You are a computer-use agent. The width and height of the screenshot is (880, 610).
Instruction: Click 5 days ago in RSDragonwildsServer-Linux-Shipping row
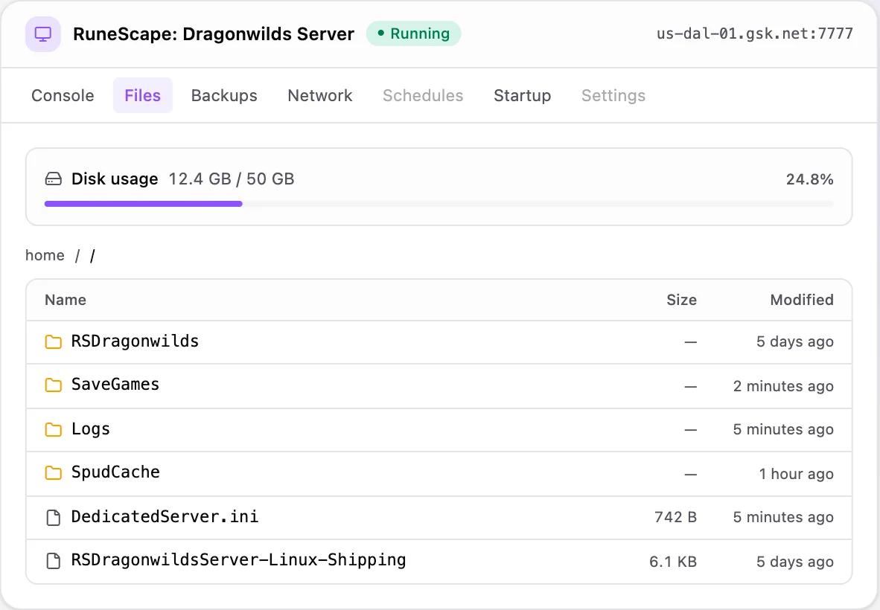[x=794, y=561]
